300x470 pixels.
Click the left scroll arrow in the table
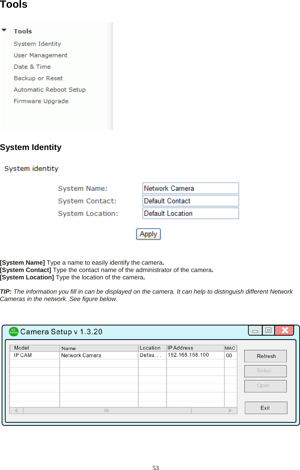coord(16,410)
